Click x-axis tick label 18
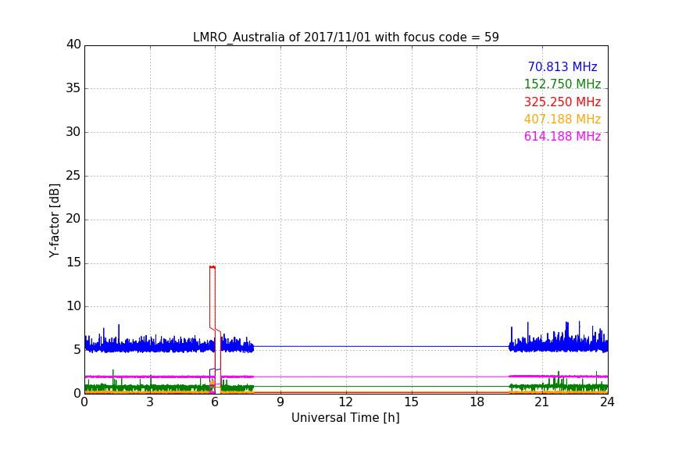The height and width of the screenshot is (450, 675). [477, 402]
